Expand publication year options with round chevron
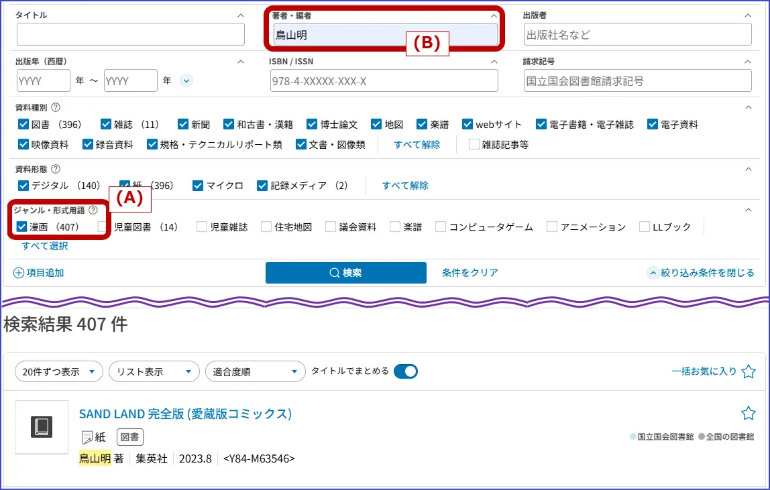This screenshot has height=490, width=770. (x=186, y=80)
